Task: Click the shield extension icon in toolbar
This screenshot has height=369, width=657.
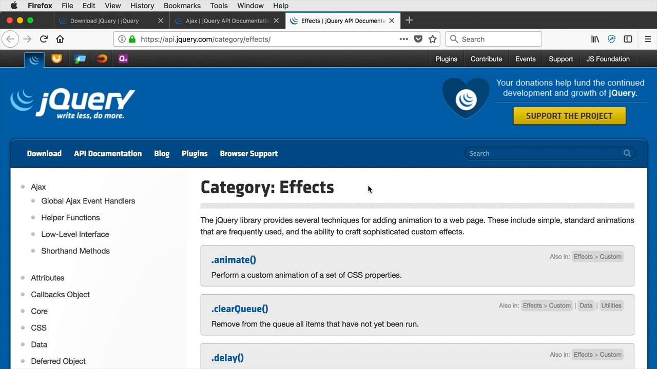Action: click(x=611, y=39)
